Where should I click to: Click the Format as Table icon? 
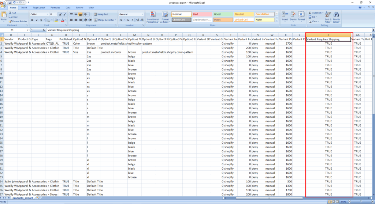[165, 15]
